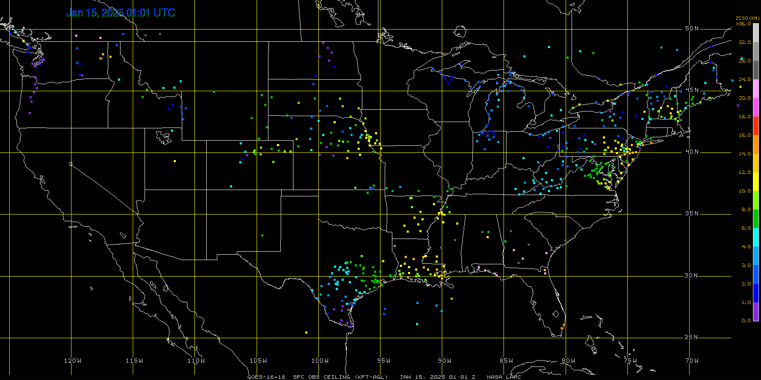This screenshot has width=761, height=380.
Task: Click the '70 W' longitude label
Action: click(x=692, y=361)
